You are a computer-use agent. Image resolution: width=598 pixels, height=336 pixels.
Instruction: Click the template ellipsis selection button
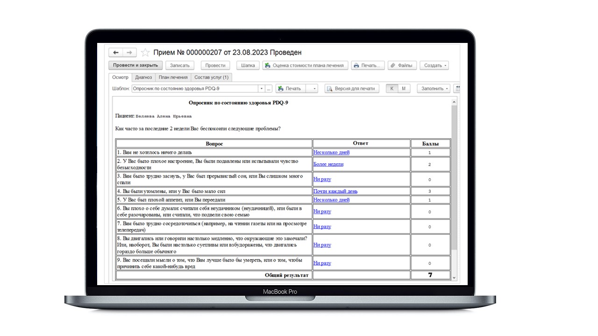269,89
